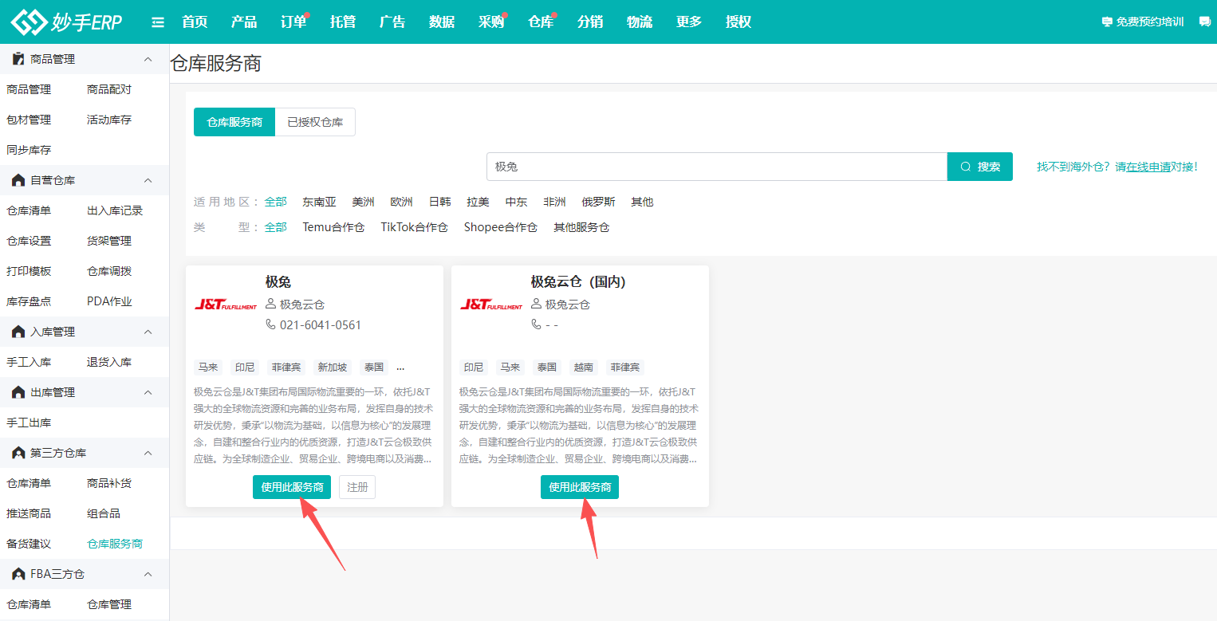Switch to the 已授权仓库 tab
Screen dimensions: 1217x621
(x=315, y=122)
